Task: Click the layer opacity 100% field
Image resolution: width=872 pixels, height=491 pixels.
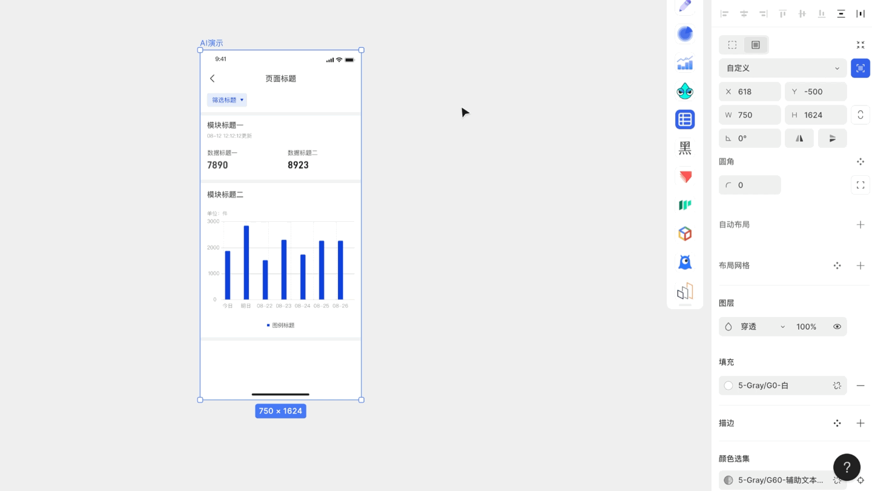Action: [807, 327]
